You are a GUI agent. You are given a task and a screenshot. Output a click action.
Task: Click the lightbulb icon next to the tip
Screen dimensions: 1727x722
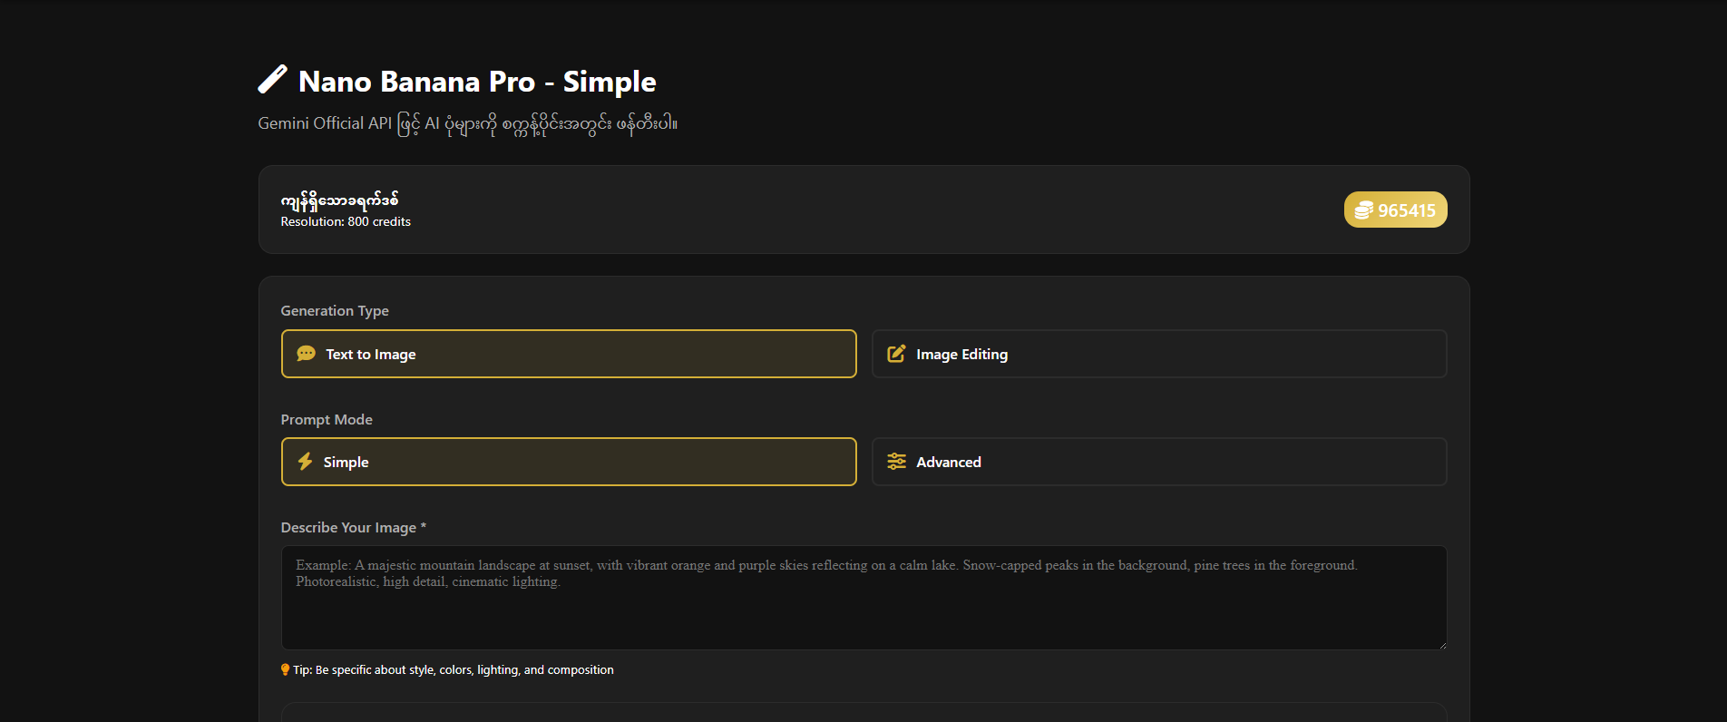point(285,670)
